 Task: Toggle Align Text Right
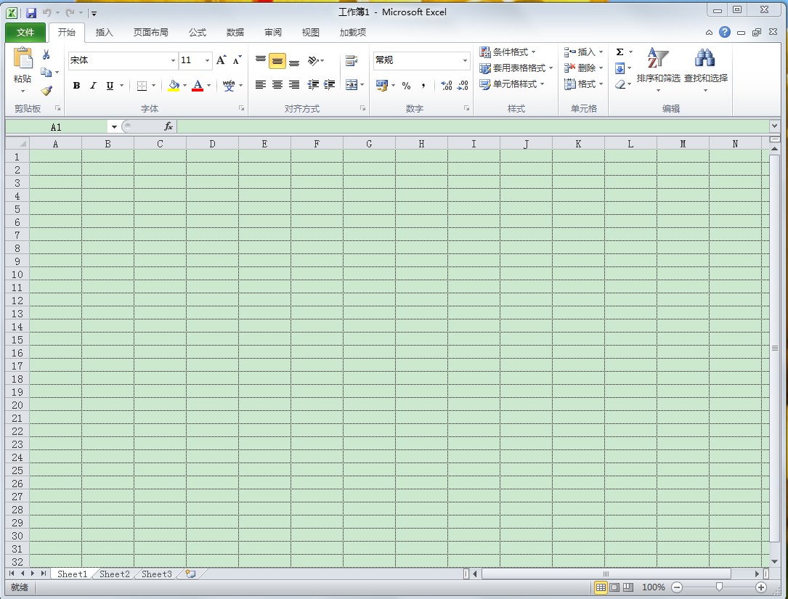(294, 85)
